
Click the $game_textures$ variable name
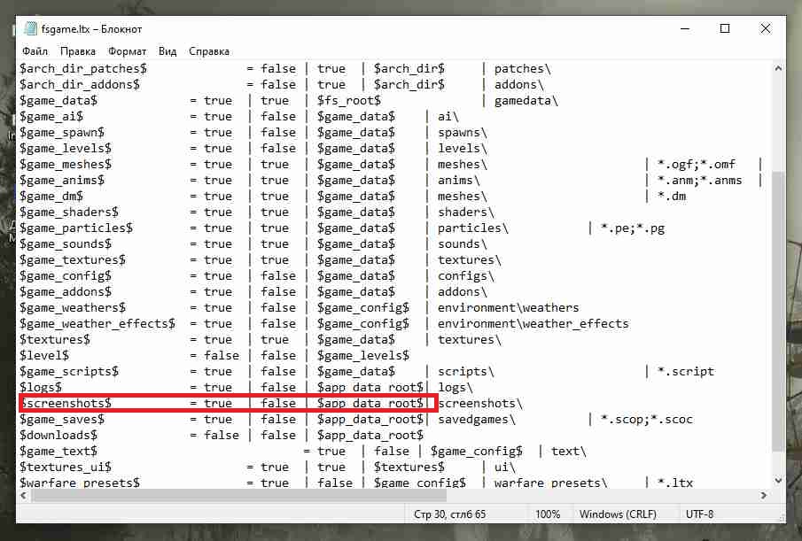coord(73,260)
